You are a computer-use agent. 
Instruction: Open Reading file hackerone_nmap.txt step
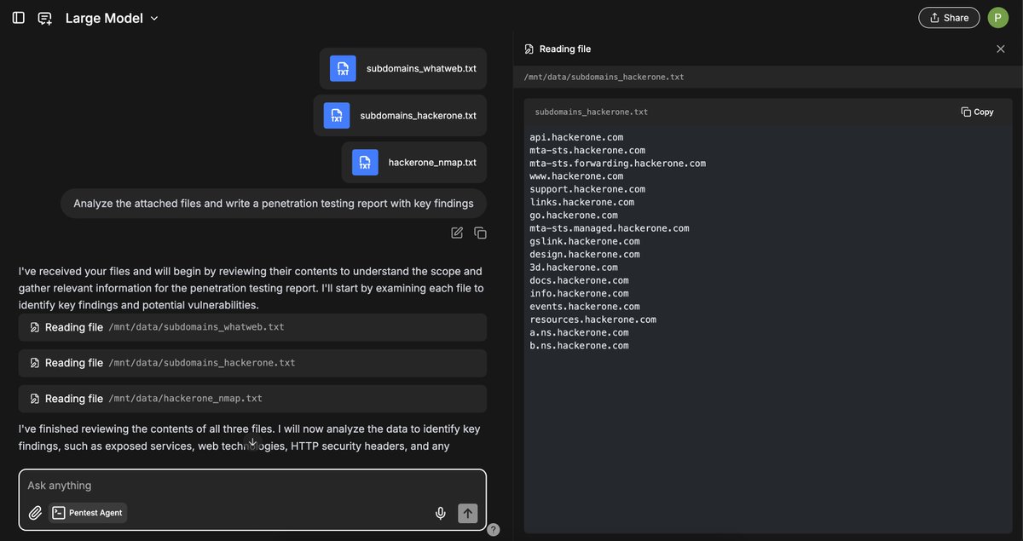[252, 399]
